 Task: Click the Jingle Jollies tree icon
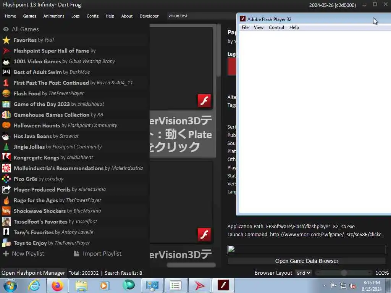pyautogui.click(x=6, y=147)
